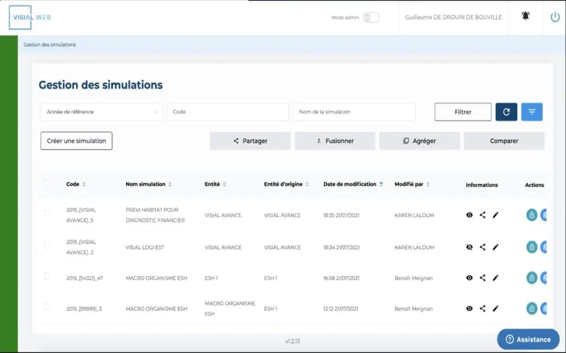Select the checkbox for VISIAL LOGI EST row
The height and width of the screenshot is (353, 566).
[x=47, y=245]
